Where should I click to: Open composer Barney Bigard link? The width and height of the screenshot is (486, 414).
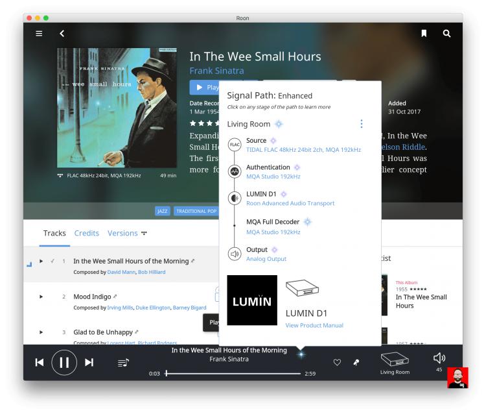(189, 308)
